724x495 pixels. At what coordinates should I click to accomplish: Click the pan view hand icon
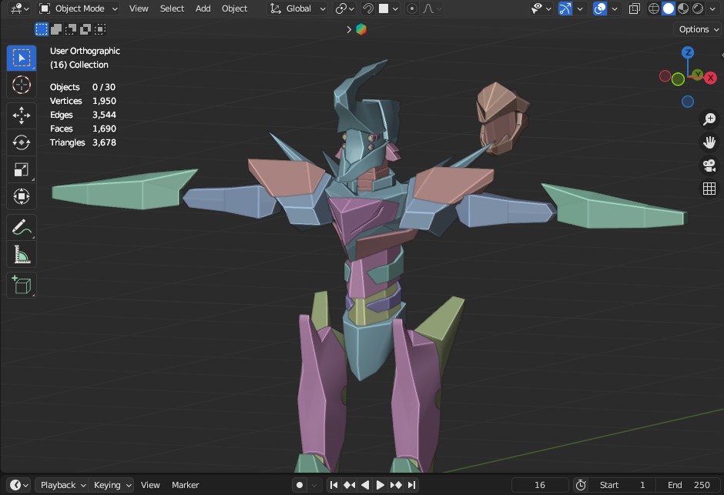(709, 142)
